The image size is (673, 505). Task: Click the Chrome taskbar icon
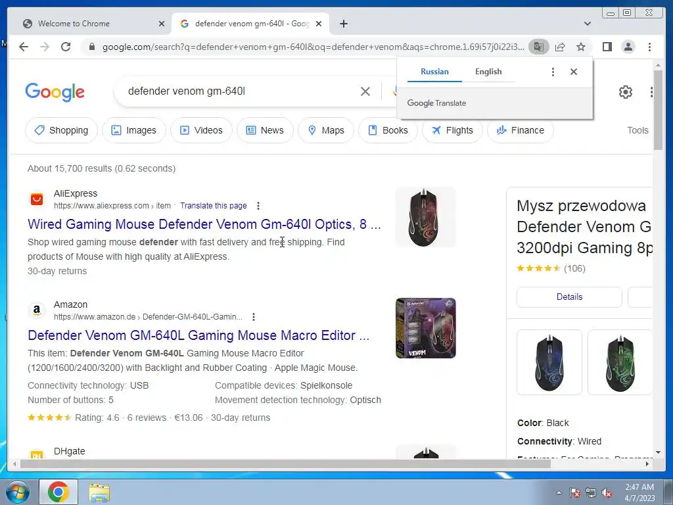pos(58,492)
